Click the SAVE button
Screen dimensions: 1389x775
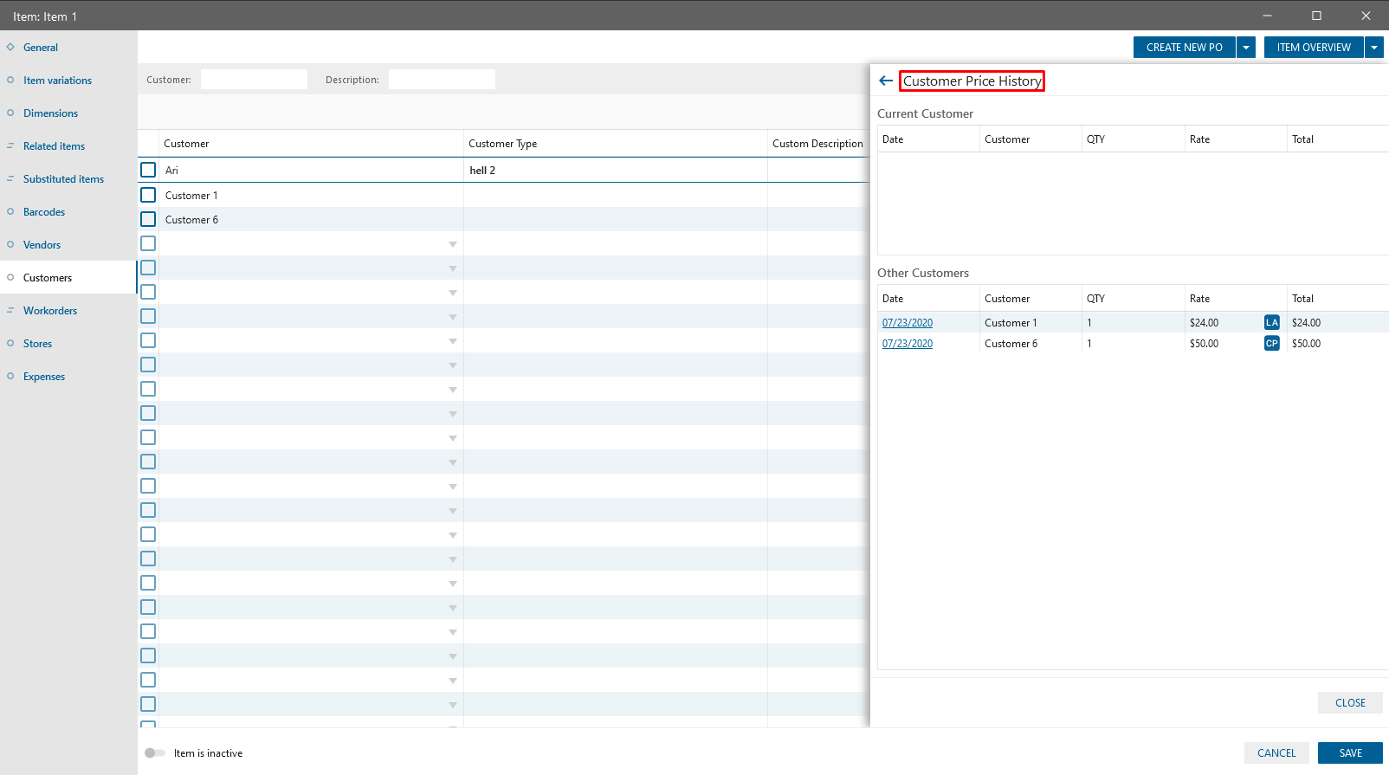point(1350,752)
